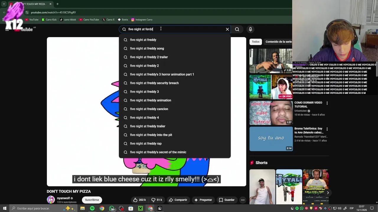Select suggestion "five night at freddy"
This screenshot has width=378, height=212.
tap(175, 40)
